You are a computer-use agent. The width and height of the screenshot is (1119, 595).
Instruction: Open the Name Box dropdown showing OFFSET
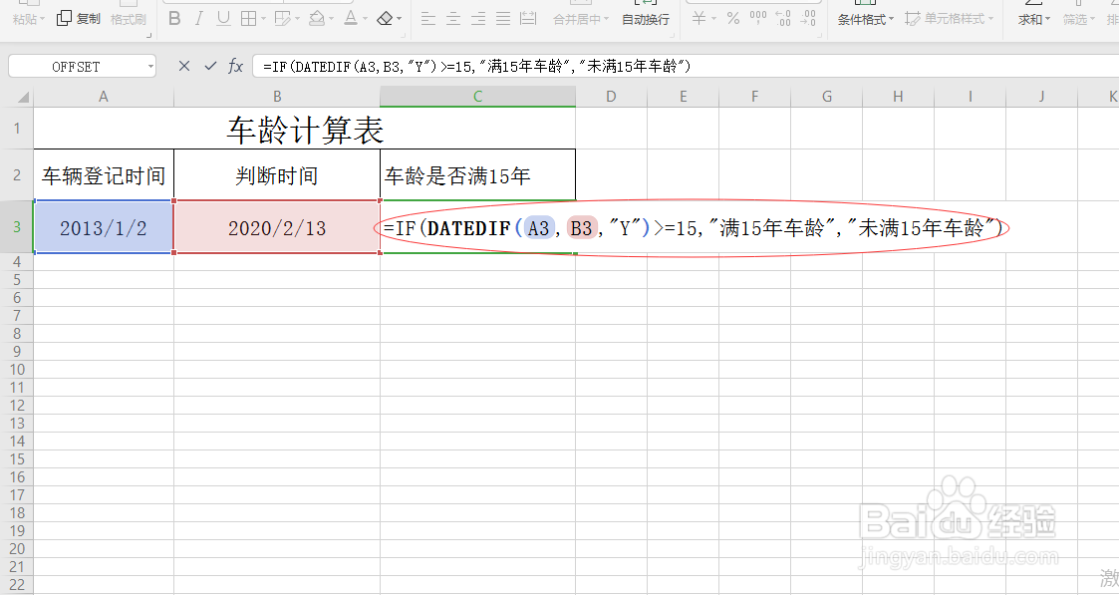click(x=150, y=67)
